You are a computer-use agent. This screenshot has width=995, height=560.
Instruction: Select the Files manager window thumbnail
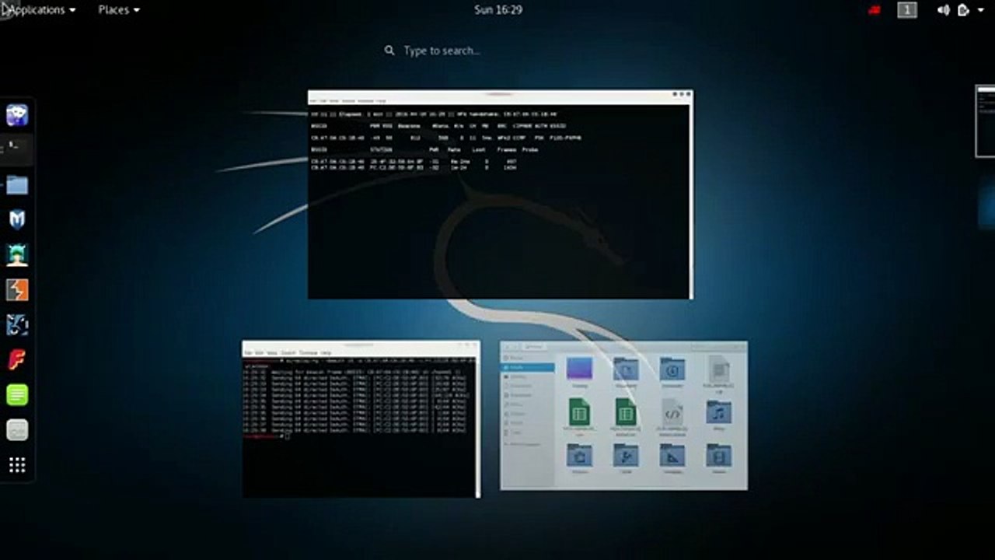(x=623, y=415)
